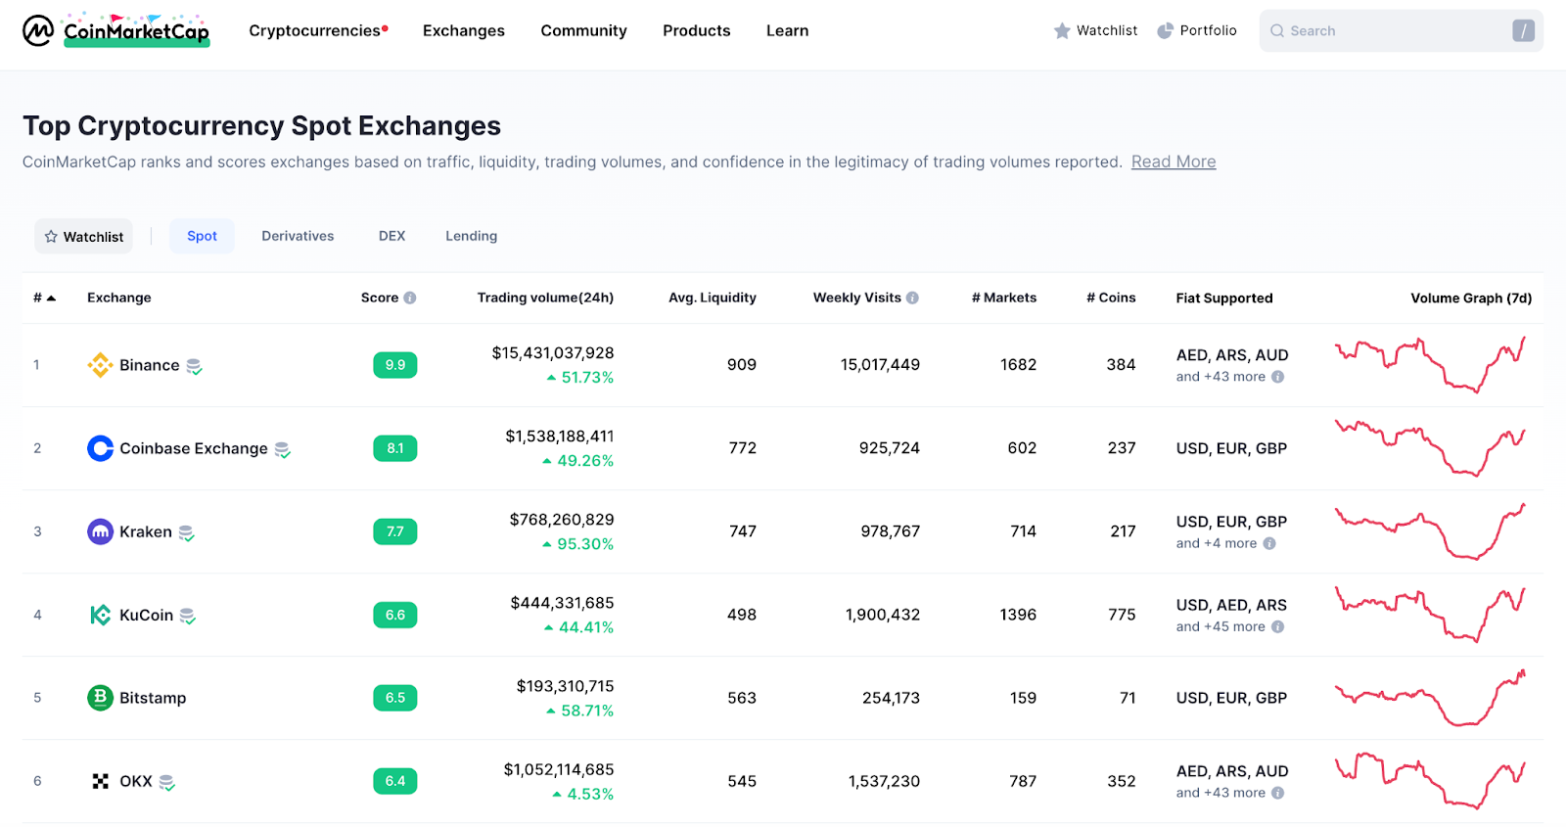Click Bitstamp fiat supported USD, EUR, GBP
Screen dimensions: 1566x827
tap(1231, 698)
